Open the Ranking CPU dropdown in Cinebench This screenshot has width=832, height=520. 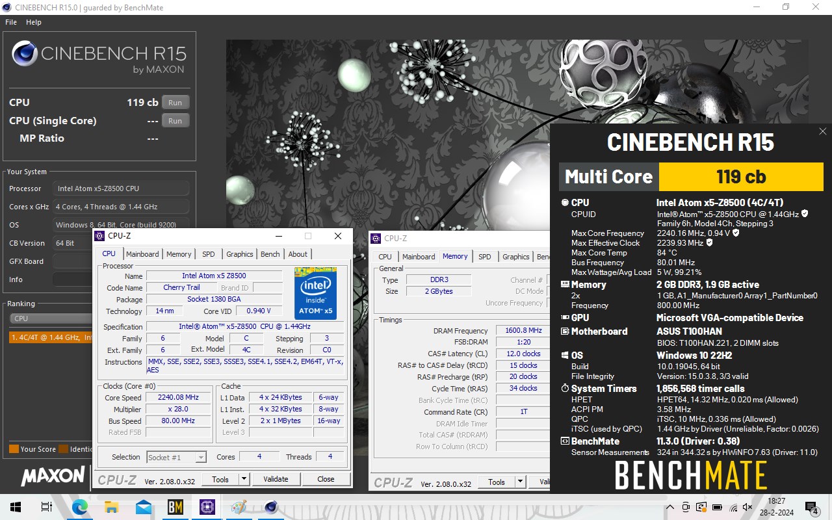click(x=52, y=318)
